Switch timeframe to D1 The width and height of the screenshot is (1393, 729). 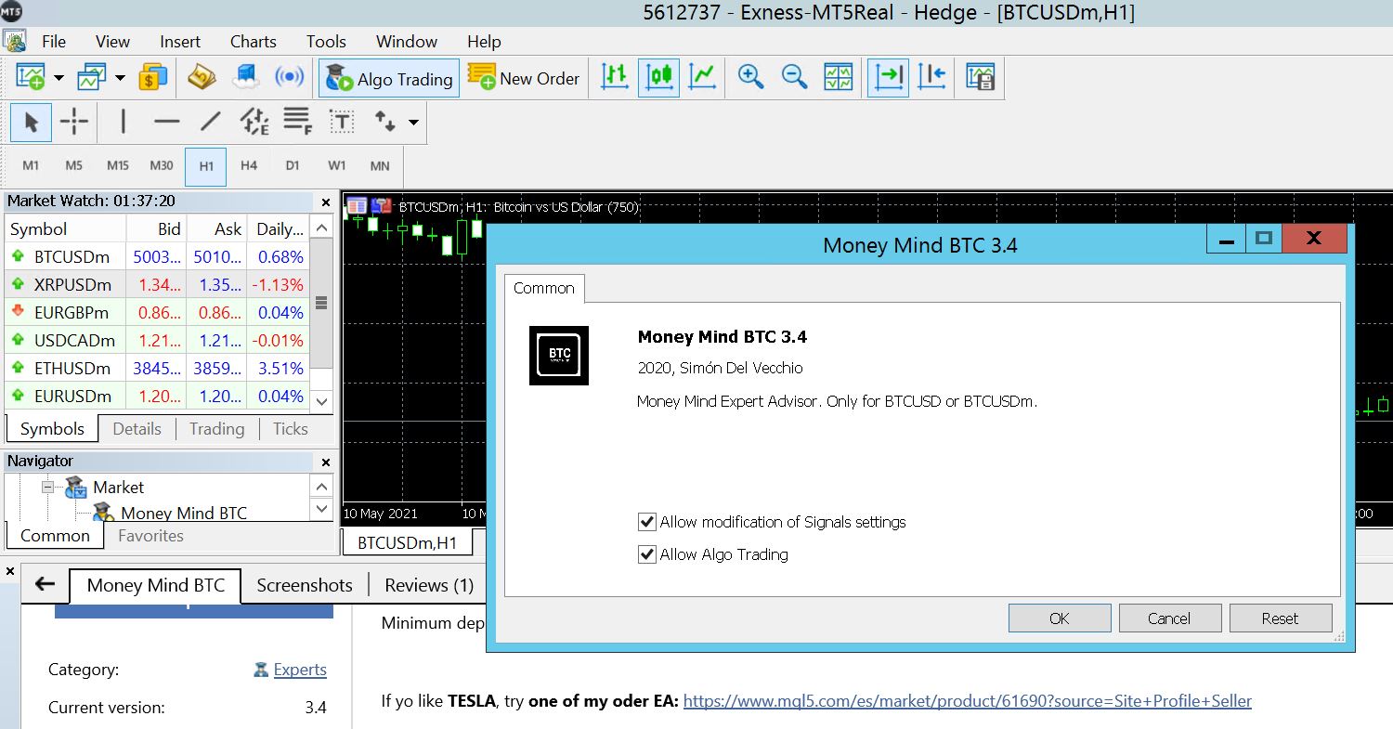(293, 166)
